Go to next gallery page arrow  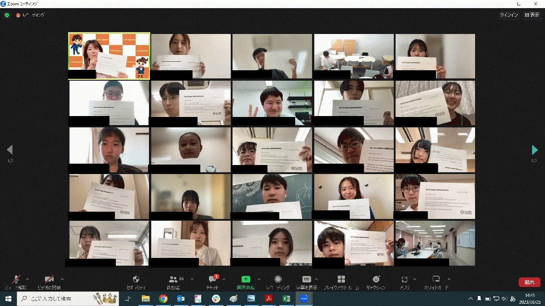(535, 150)
